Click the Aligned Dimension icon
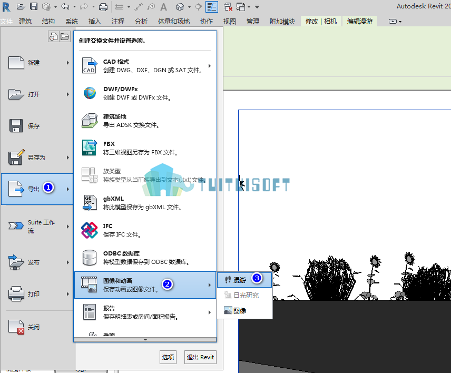The height and width of the screenshot is (373, 451). (x=139, y=7)
